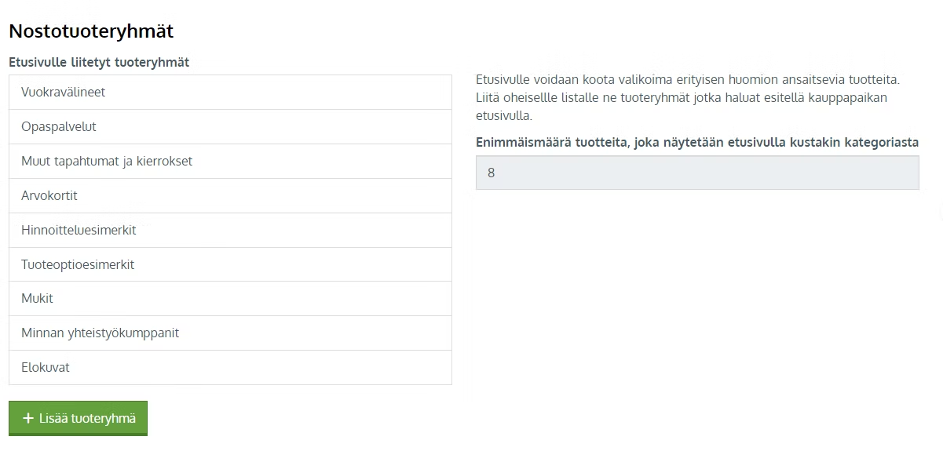Click the plus icon on the green button
The height and width of the screenshot is (451, 943).
pos(28,418)
